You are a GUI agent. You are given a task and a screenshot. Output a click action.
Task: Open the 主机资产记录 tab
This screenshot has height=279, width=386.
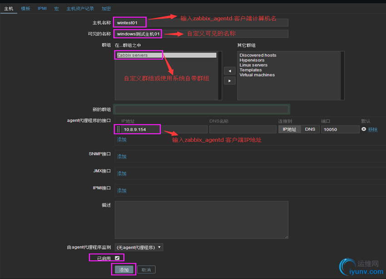[80, 9]
